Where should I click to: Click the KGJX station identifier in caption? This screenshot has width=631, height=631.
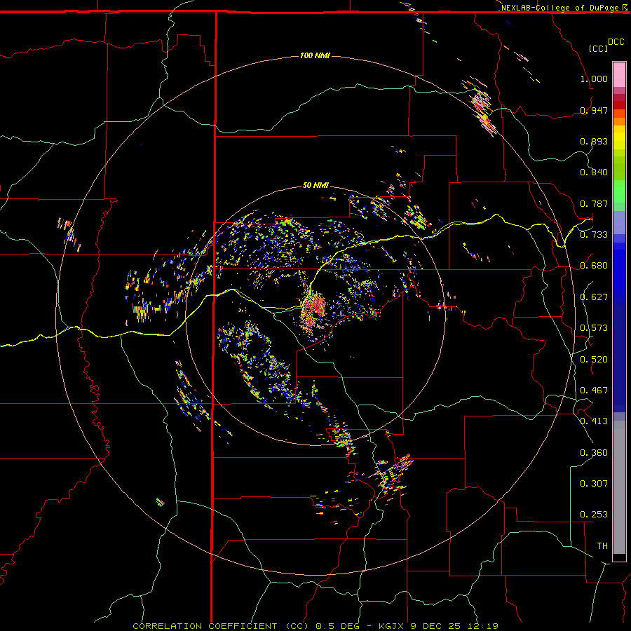393,626
